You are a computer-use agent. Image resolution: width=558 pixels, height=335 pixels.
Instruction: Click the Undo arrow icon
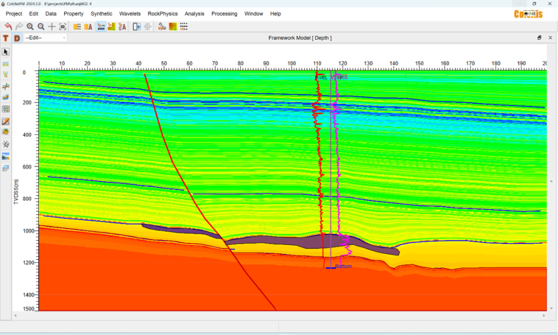8,26
